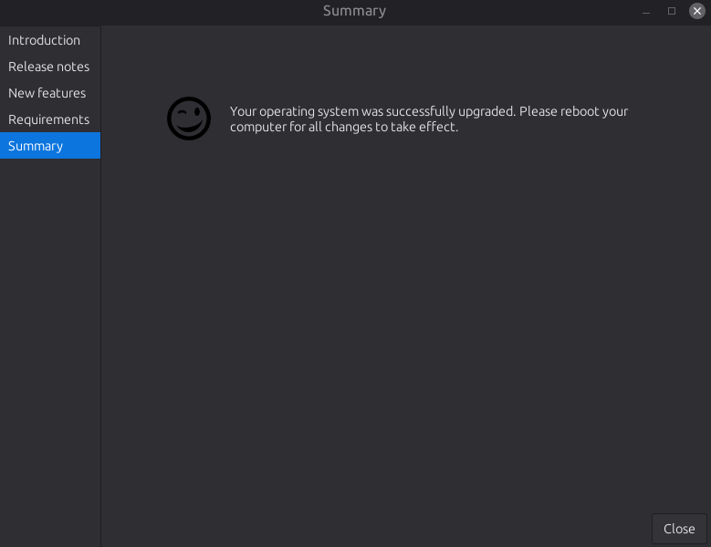Select New features in the sidebar
Image resolution: width=711 pixels, height=547 pixels.
point(50,93)
